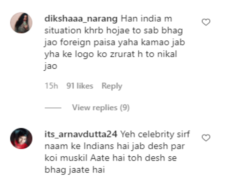
Task: Visit the dikshaaa_narang username link
Action: [81, 19]
